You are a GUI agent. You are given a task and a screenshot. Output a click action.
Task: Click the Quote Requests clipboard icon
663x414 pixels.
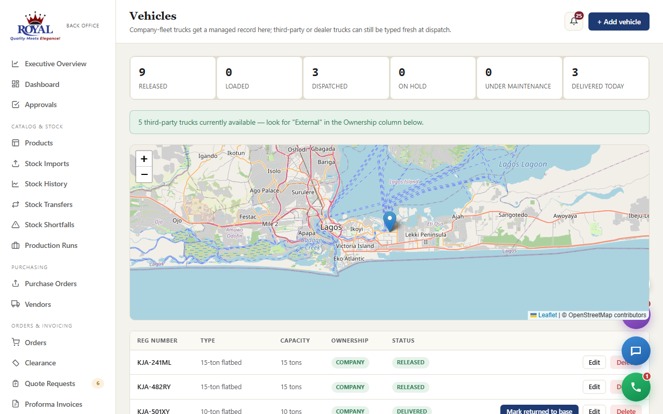[16, 383]
